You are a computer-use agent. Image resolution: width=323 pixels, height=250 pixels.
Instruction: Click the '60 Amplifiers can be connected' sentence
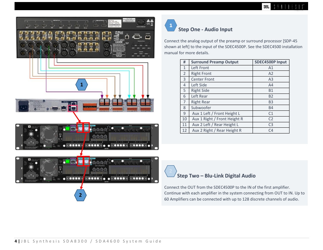[x=232, y=199]
